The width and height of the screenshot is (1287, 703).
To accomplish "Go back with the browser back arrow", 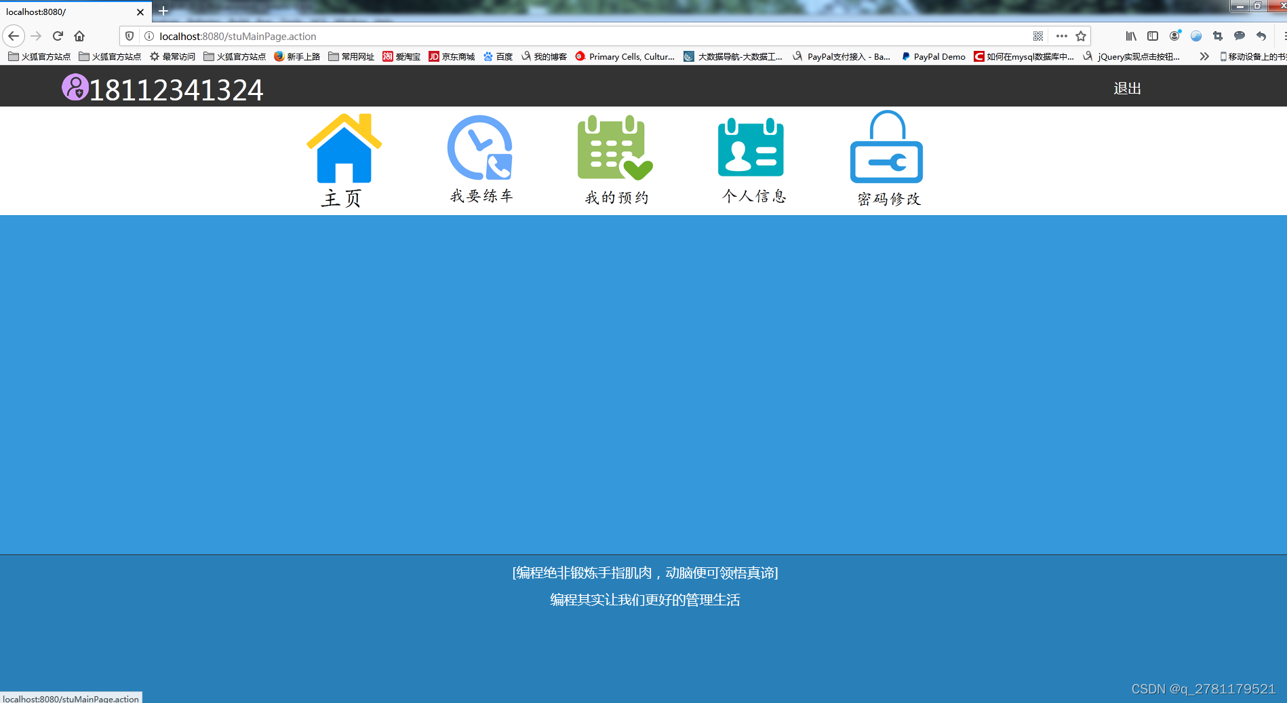I will 14,36.
